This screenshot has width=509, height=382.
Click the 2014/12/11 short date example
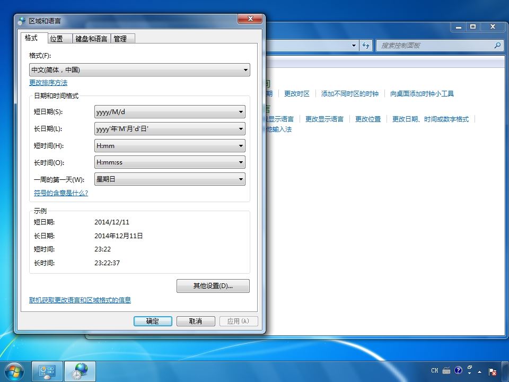[x=112, y=222]
